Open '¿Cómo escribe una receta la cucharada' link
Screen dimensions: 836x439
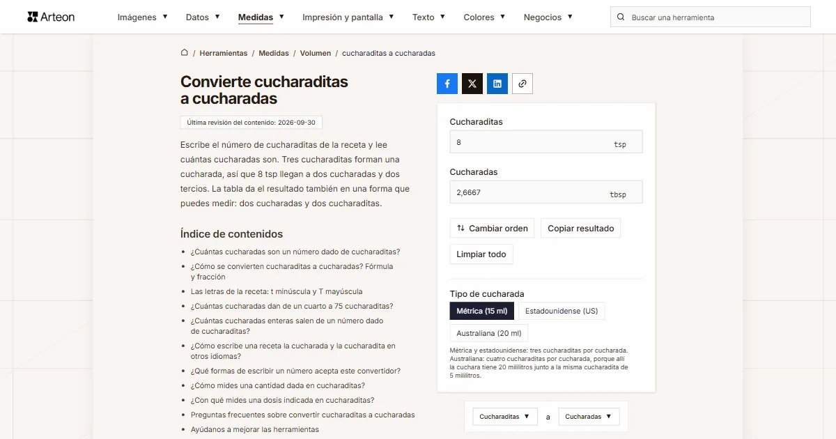pyautogui.click(x=293, y=351)
